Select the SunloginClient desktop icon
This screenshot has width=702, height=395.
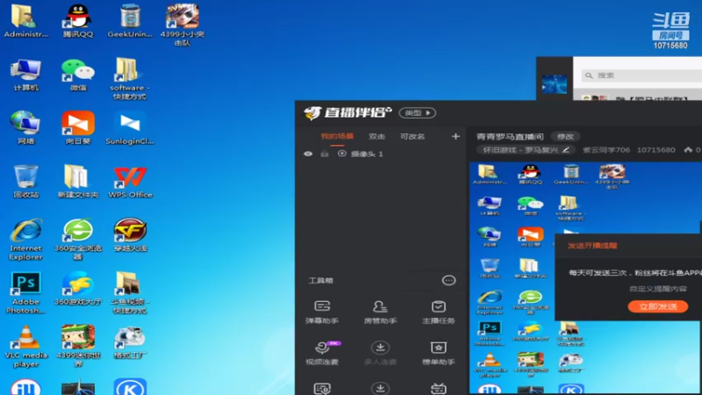coord(130,128)
